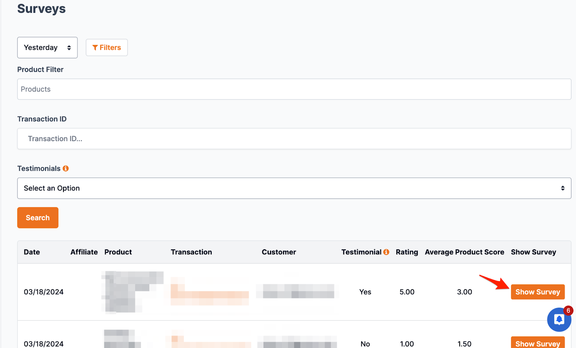
Task: Click info icon in Testimonial column header
Action: tap(386, 252)
